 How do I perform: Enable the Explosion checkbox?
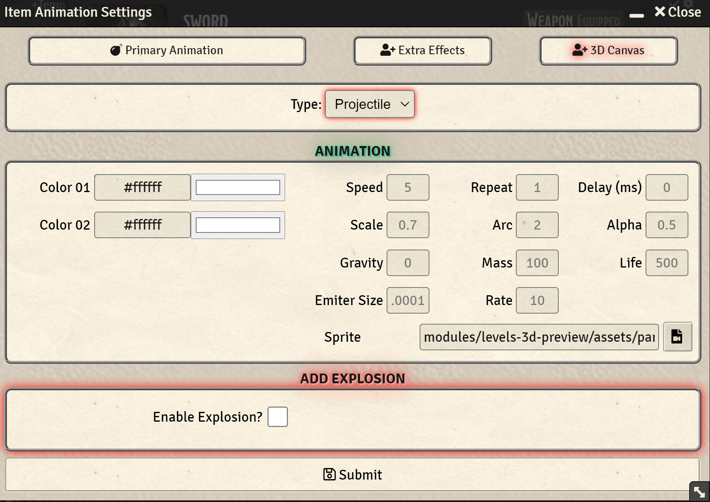277,417
